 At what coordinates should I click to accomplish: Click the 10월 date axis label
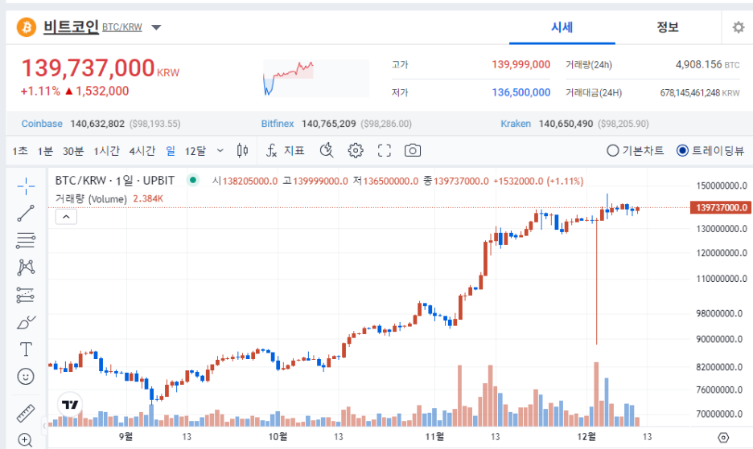coord(278,436)
